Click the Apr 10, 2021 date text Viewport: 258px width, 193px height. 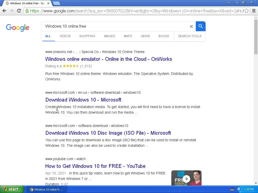pos(55,173)
